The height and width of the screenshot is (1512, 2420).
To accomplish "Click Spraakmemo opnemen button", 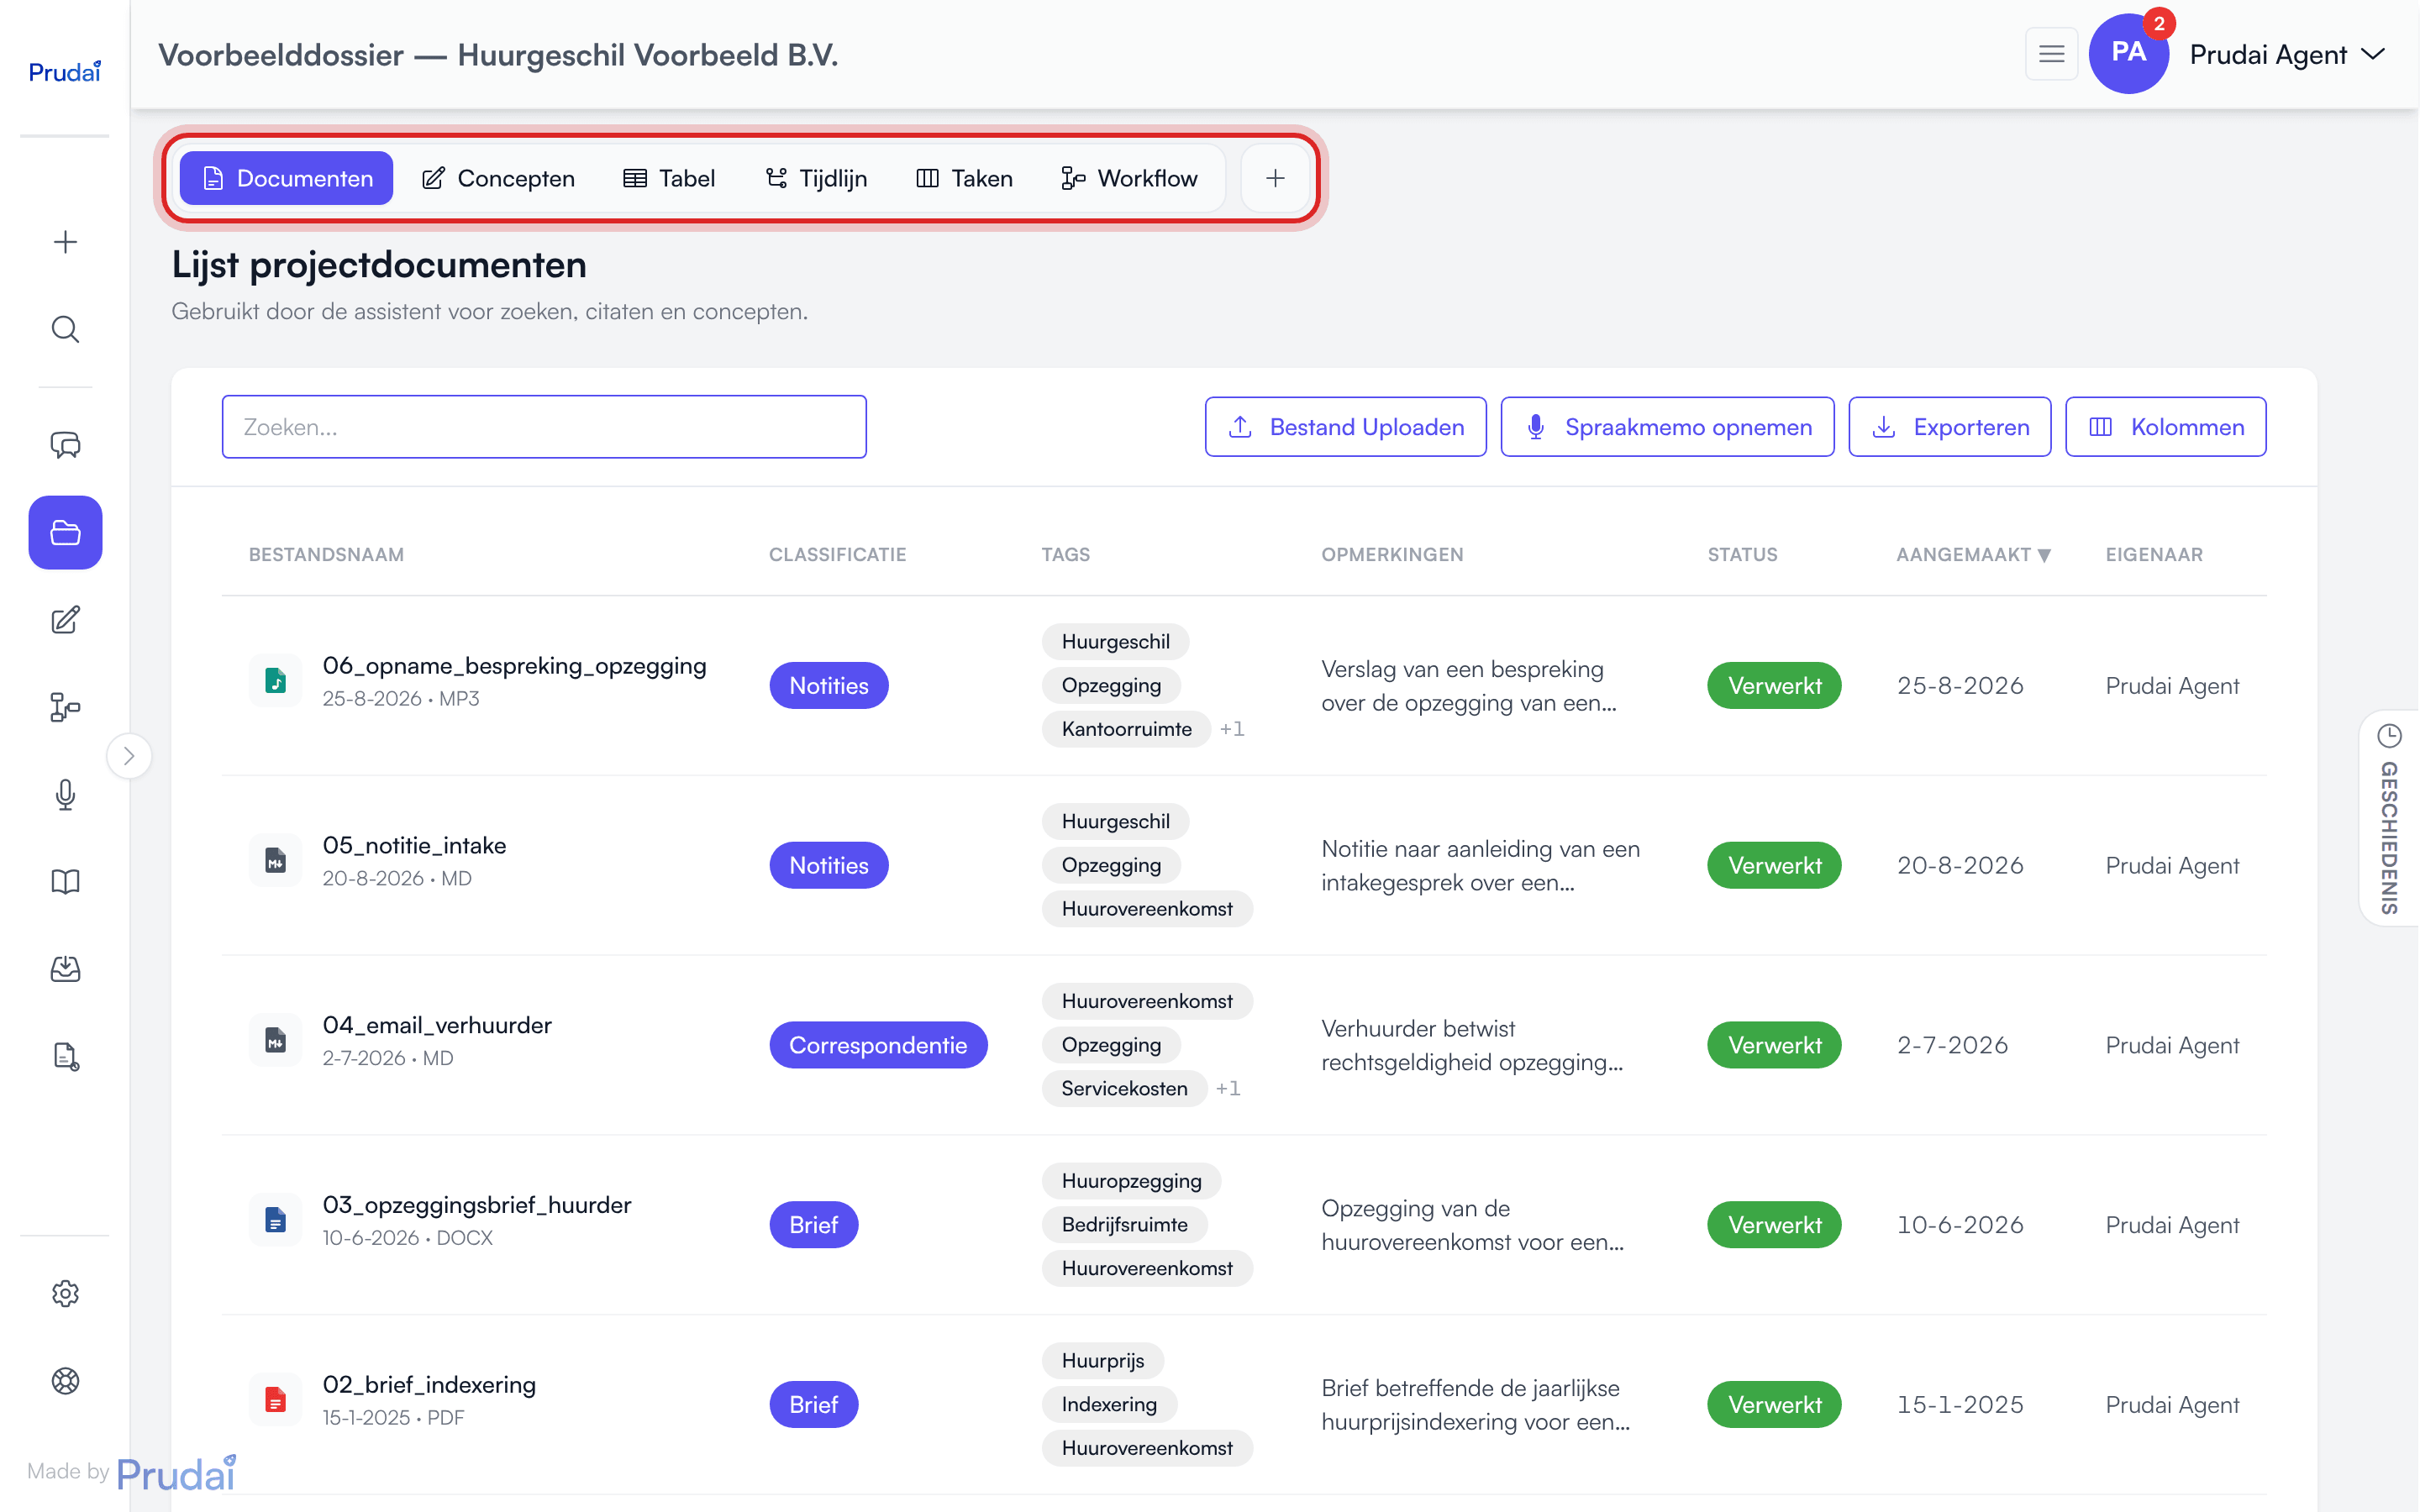I will click(1667, 427).
